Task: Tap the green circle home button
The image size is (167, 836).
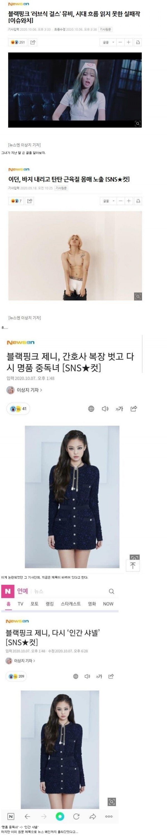Action: click(60, 816)
